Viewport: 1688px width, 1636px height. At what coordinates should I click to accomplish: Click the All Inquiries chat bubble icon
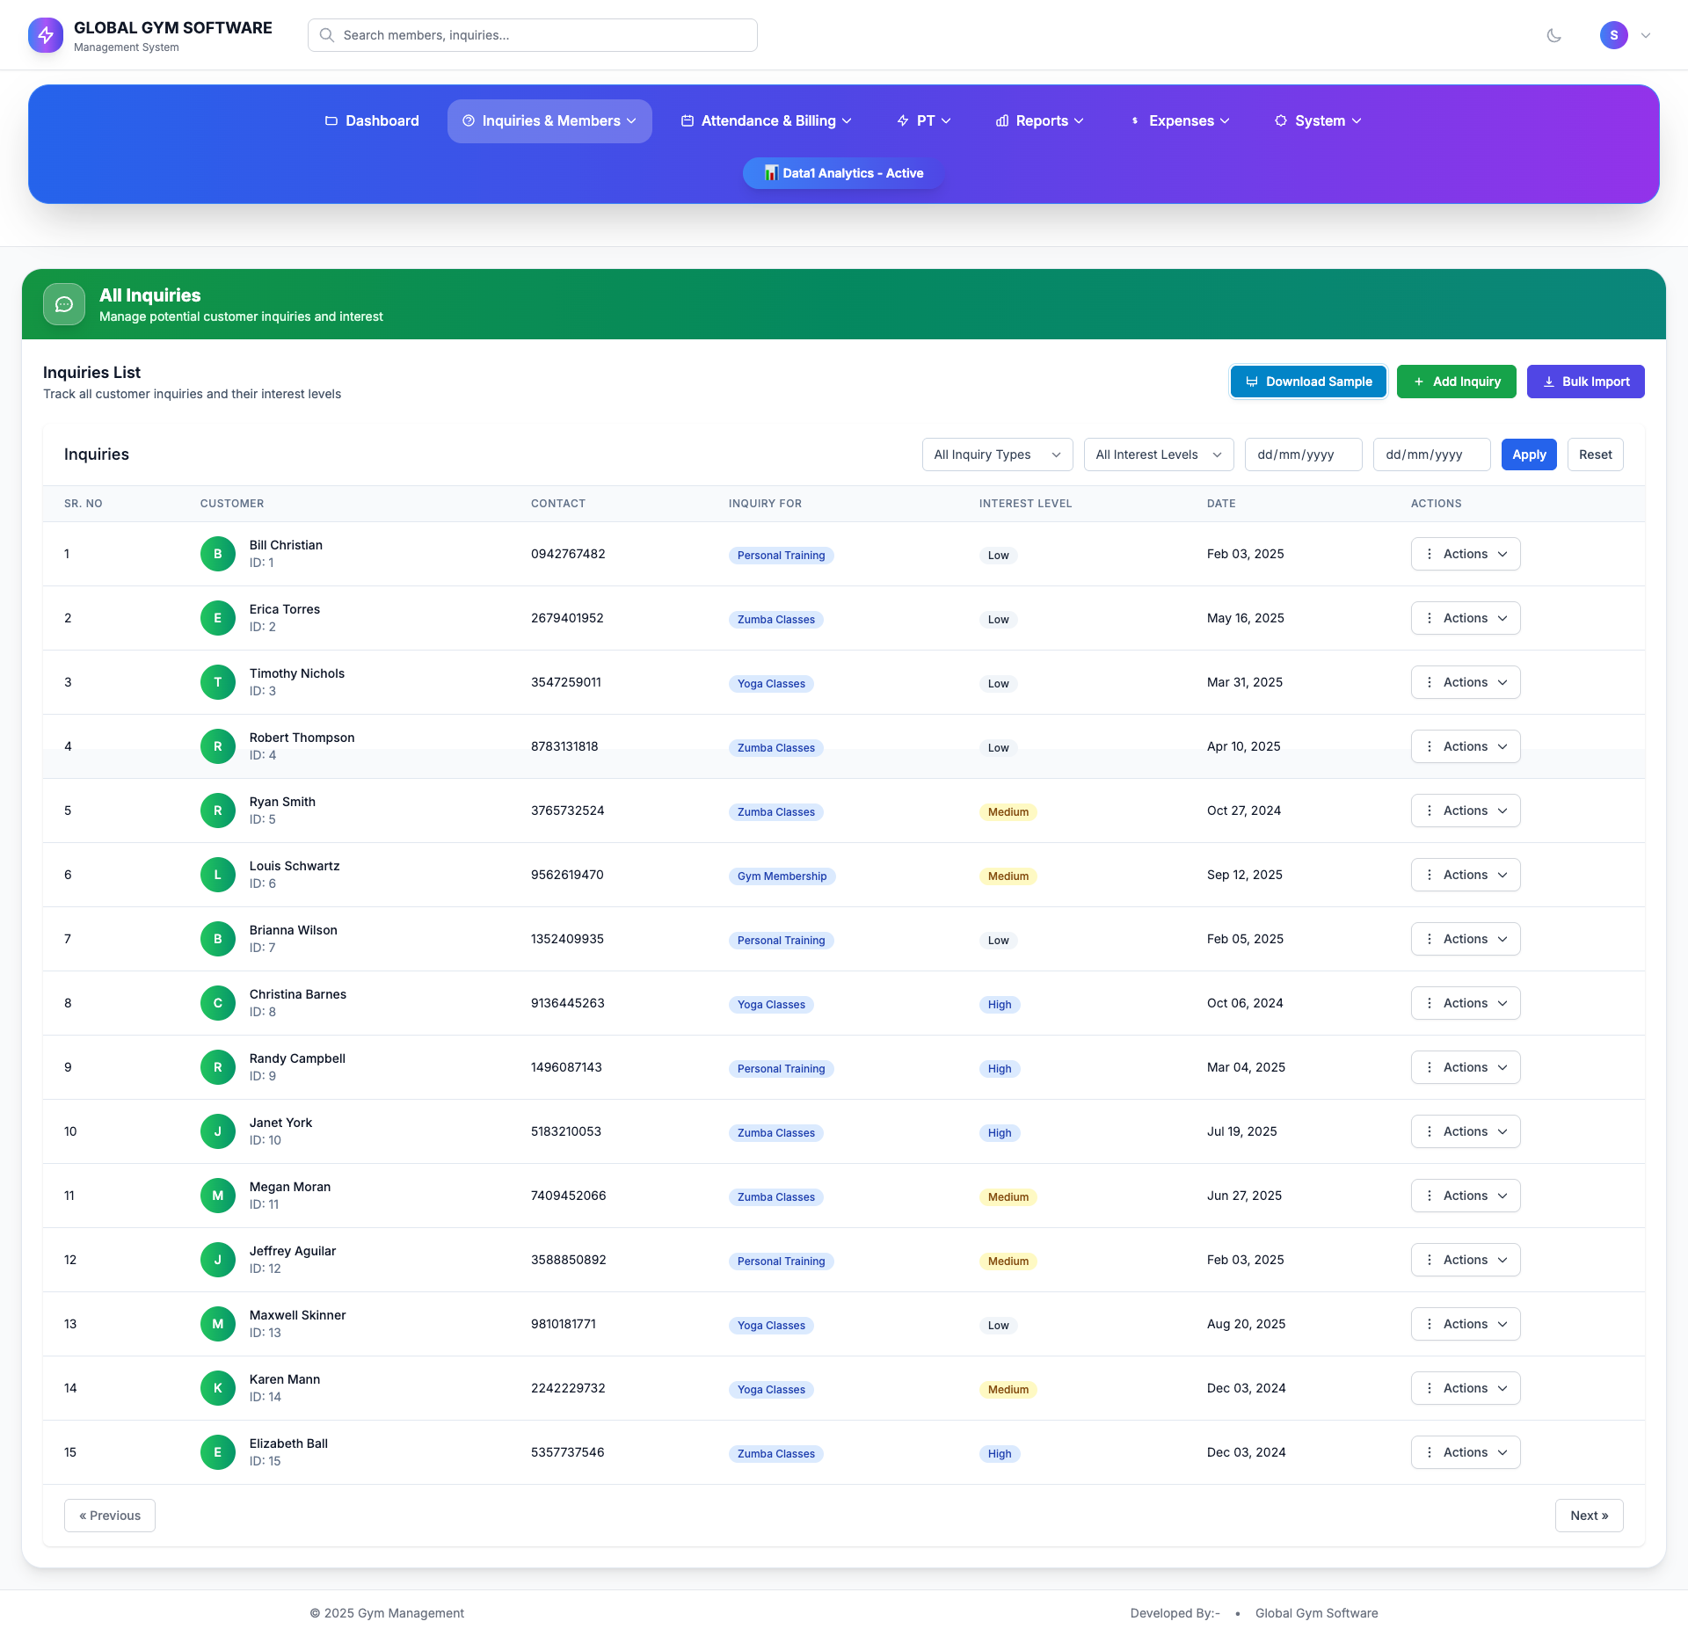[x=64, y=304]
